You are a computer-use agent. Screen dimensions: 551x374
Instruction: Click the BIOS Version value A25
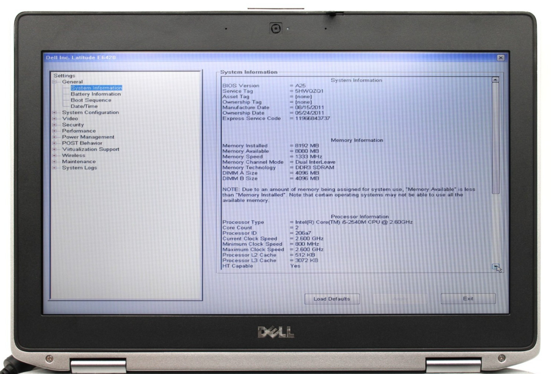pos(300,86)
